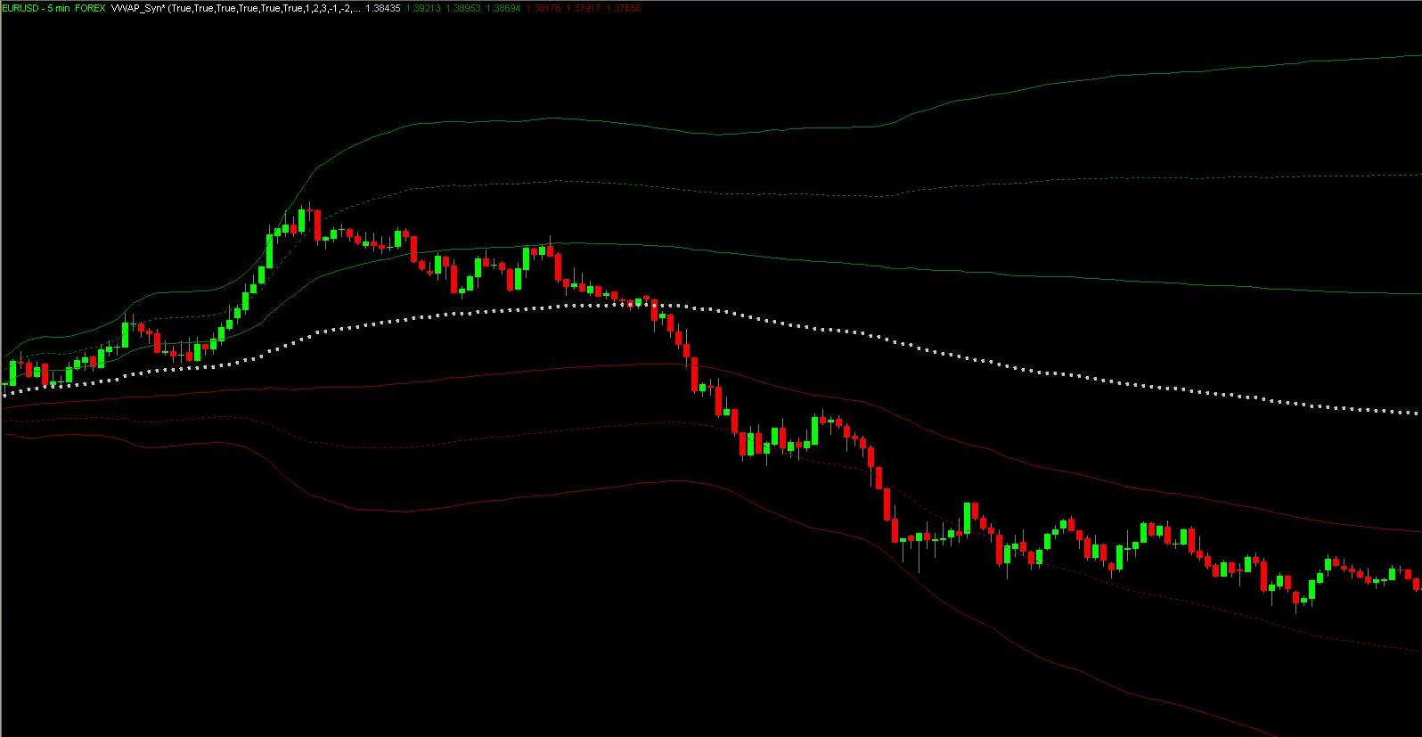Click the red band value 1.38176
This screenshot has width=1422, height=737.
pos(543,8)
